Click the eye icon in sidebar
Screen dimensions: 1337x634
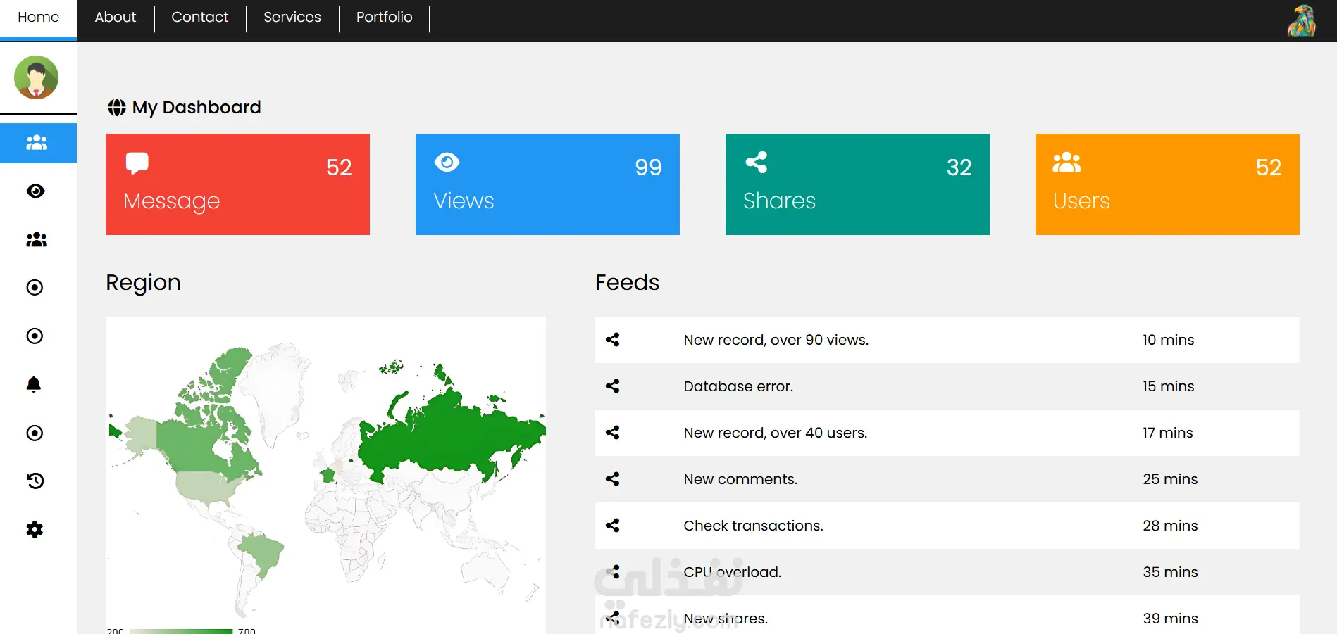coord(35,191)
